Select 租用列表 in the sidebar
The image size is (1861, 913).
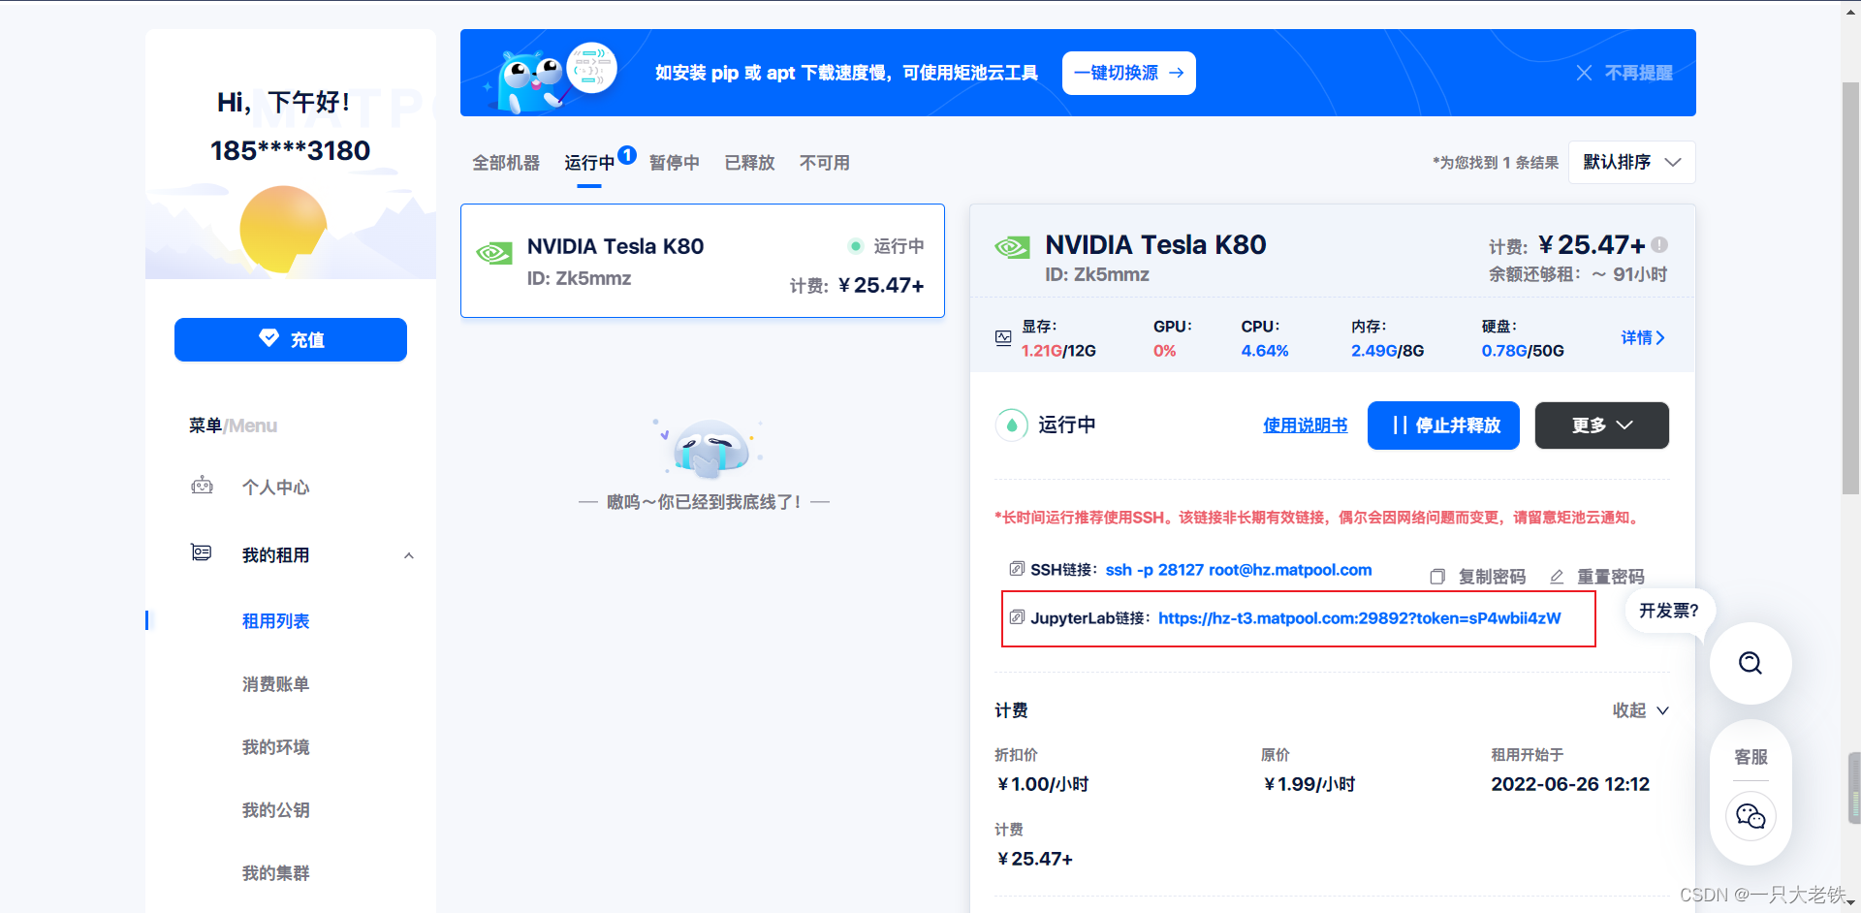pyautogui.click(x=275, y=621)
